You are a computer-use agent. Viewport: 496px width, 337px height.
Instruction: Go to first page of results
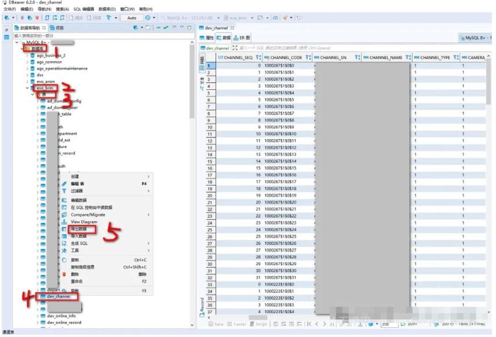309,324
